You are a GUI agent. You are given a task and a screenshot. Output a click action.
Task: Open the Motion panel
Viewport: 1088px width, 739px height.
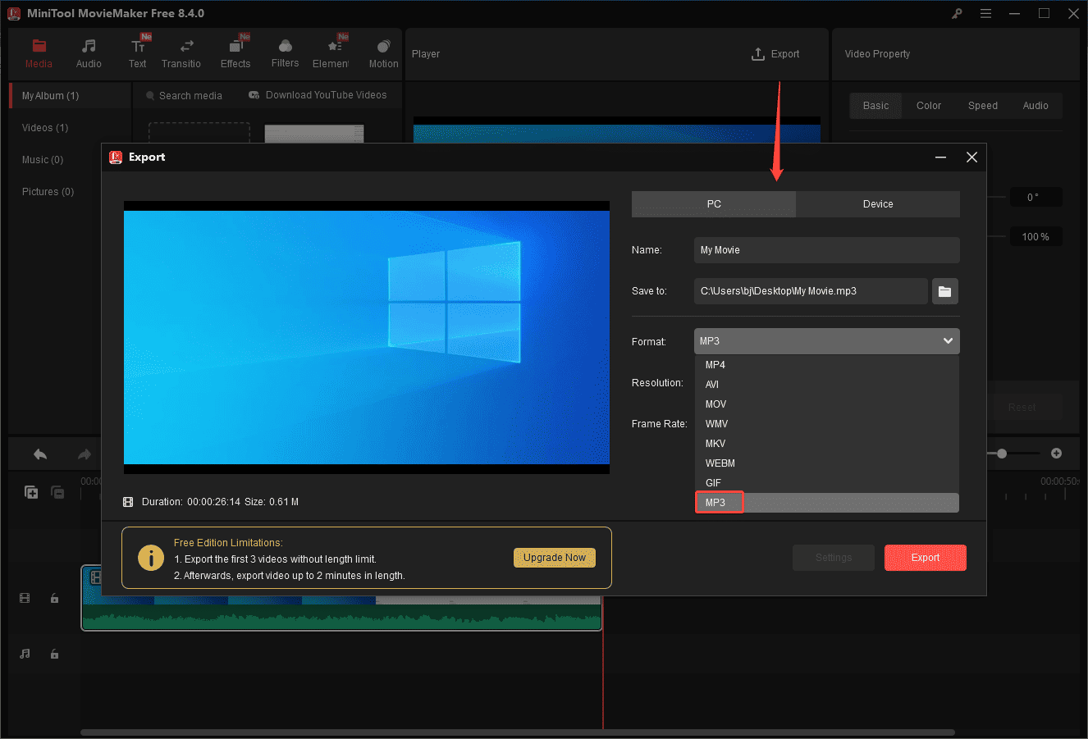click(x=383, y=52)
